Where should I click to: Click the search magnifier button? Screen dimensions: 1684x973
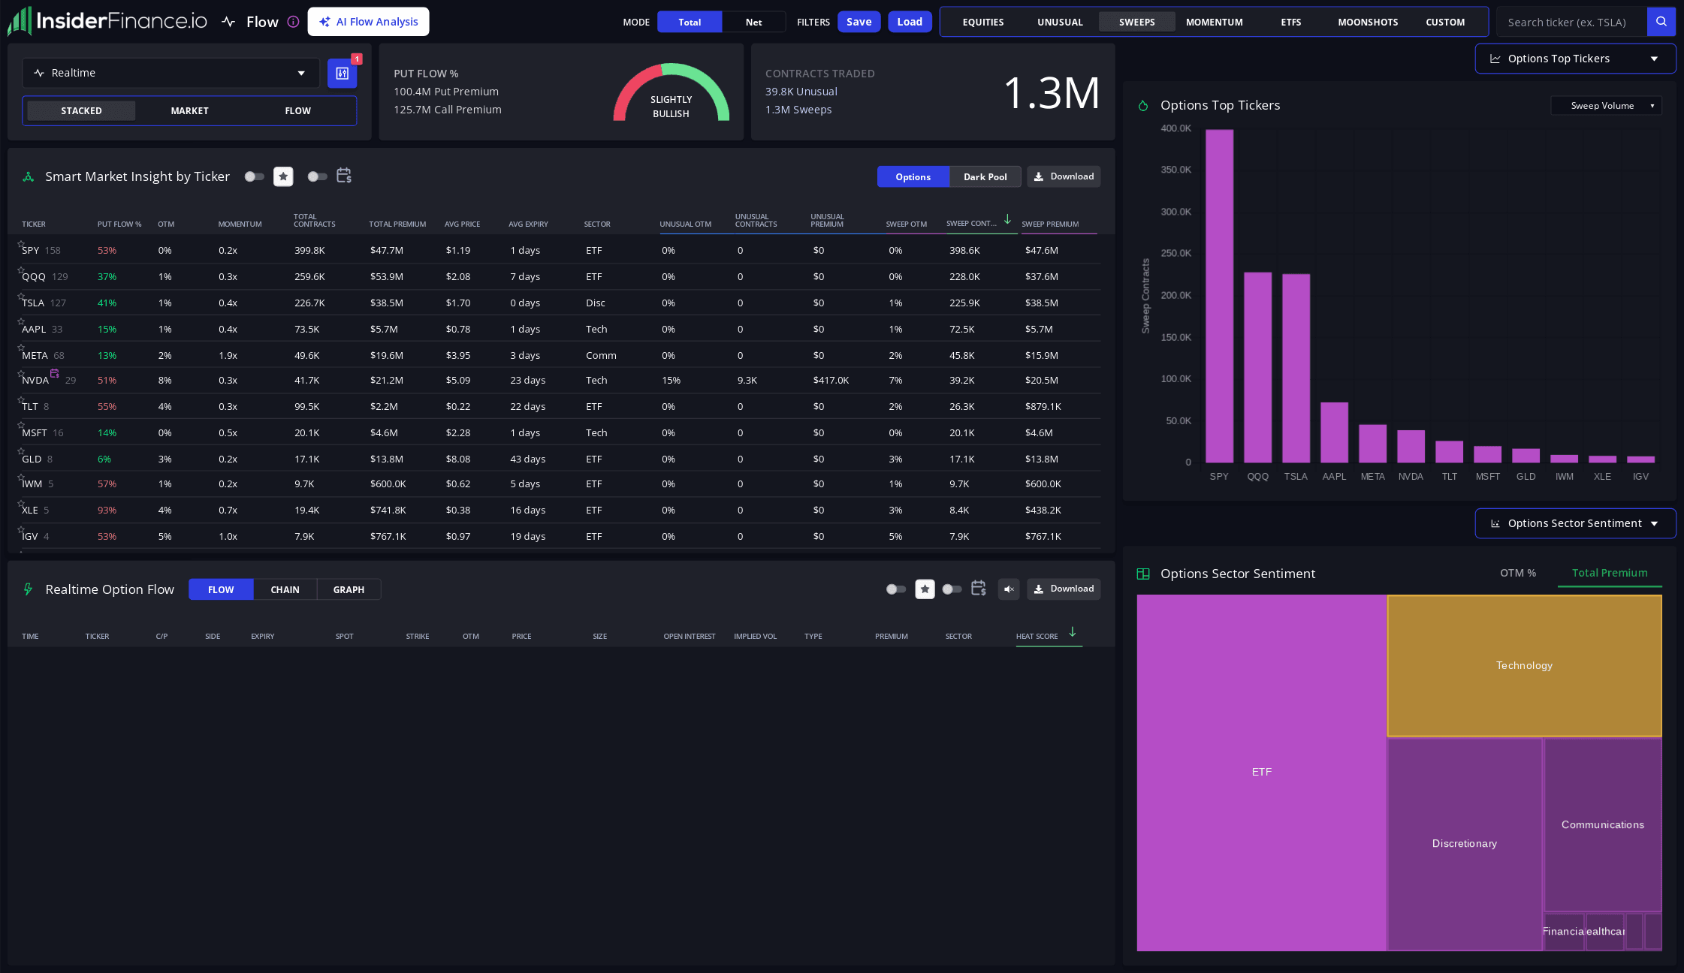[x=1661, y=22]
